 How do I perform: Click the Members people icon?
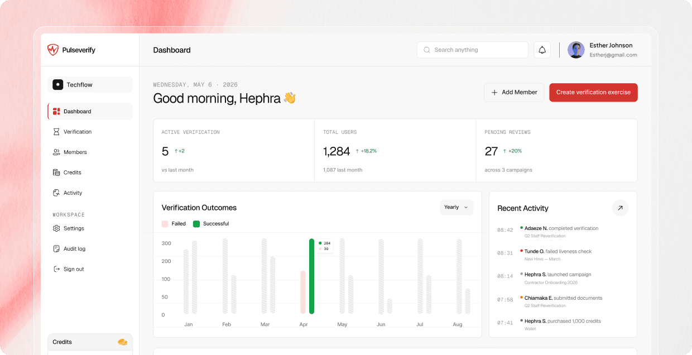tap(56, 152)
